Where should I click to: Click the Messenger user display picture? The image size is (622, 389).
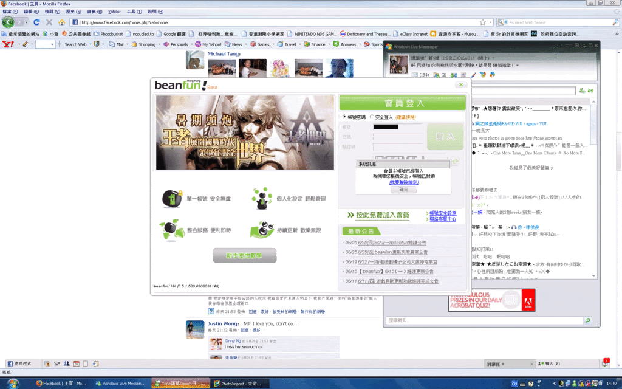click(398, 64)
